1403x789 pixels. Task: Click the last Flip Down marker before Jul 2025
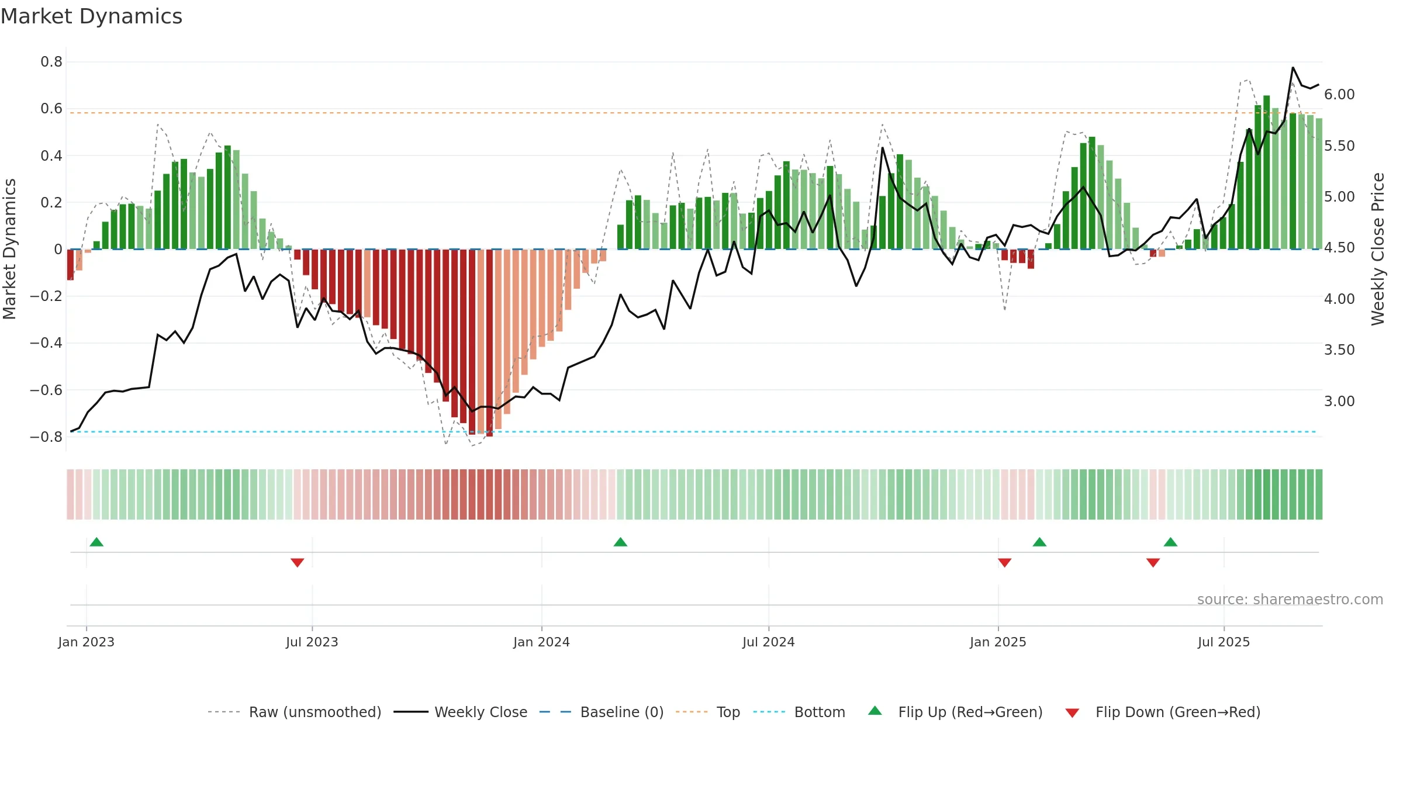(1153, 562)
